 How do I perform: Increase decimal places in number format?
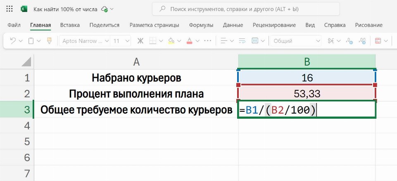click(349, 41)
